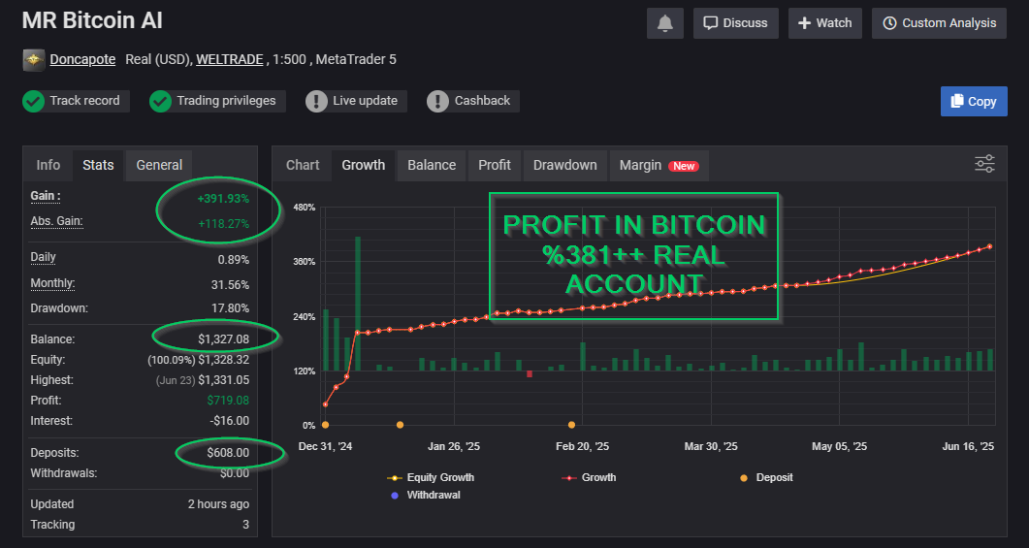Click the $608.00 deposits value

coord(228,453)
